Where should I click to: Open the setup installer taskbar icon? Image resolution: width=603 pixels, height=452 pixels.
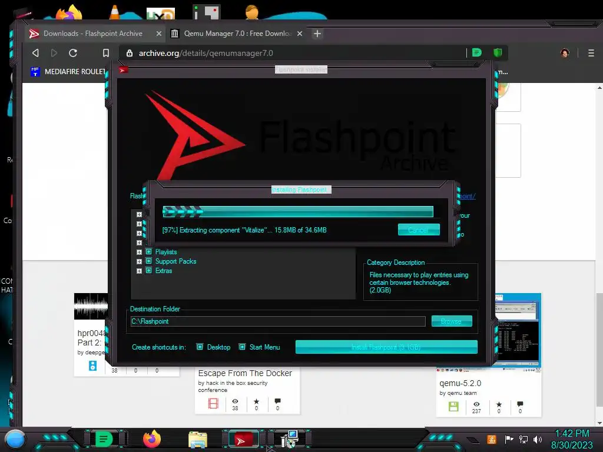290,439
